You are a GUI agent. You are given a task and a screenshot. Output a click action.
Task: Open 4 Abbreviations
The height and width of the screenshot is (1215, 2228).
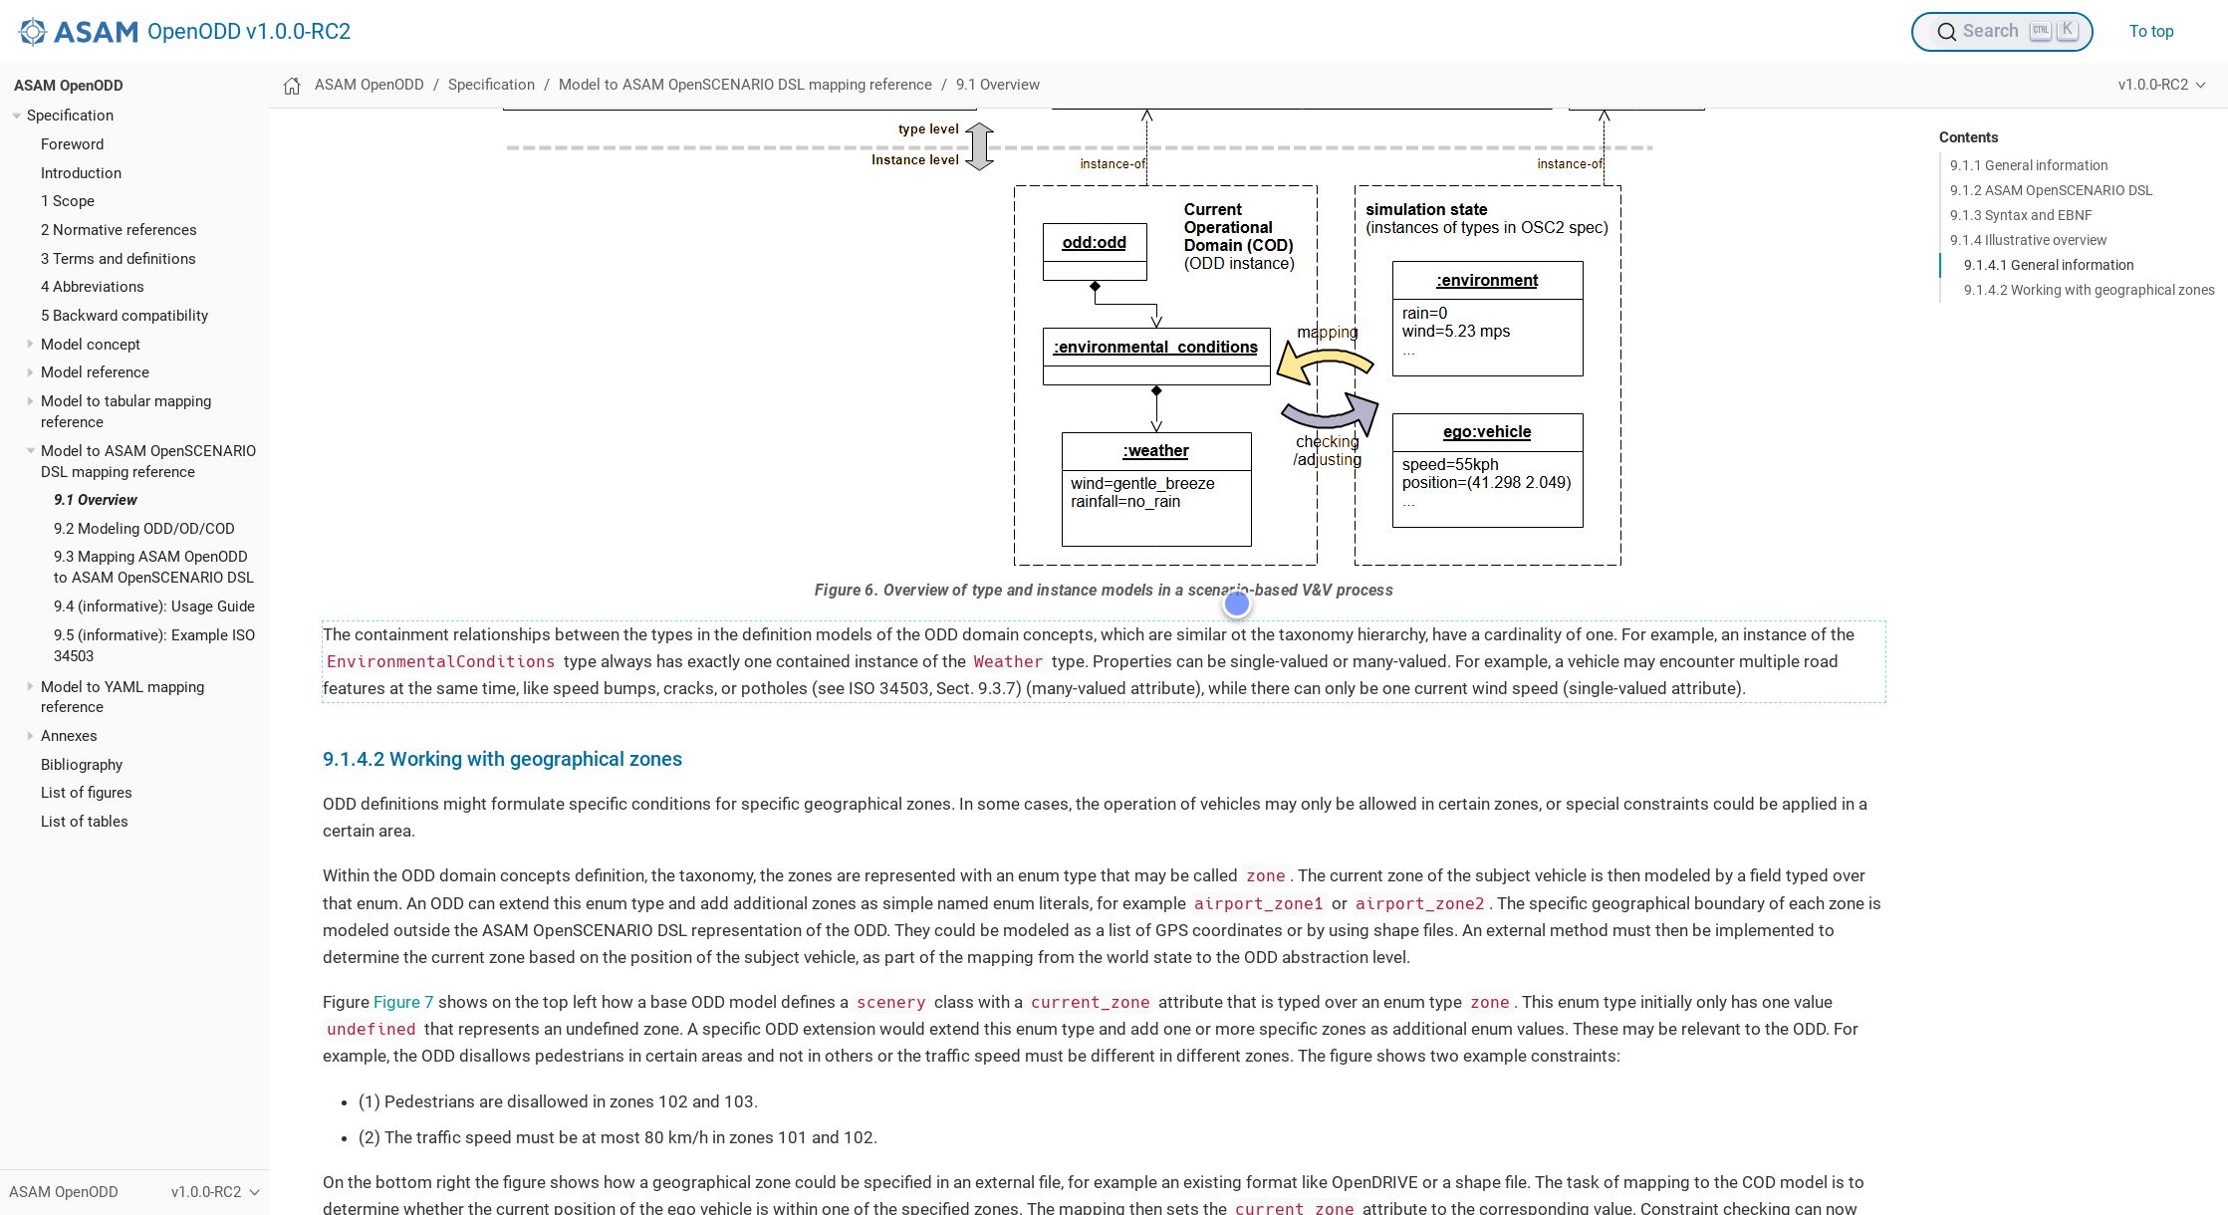click(92, 287)
